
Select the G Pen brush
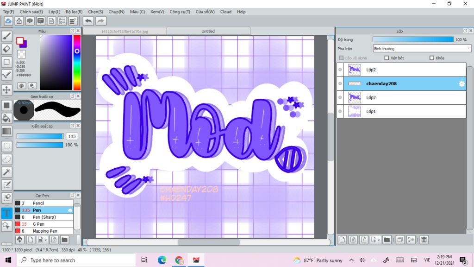point(44,224)
